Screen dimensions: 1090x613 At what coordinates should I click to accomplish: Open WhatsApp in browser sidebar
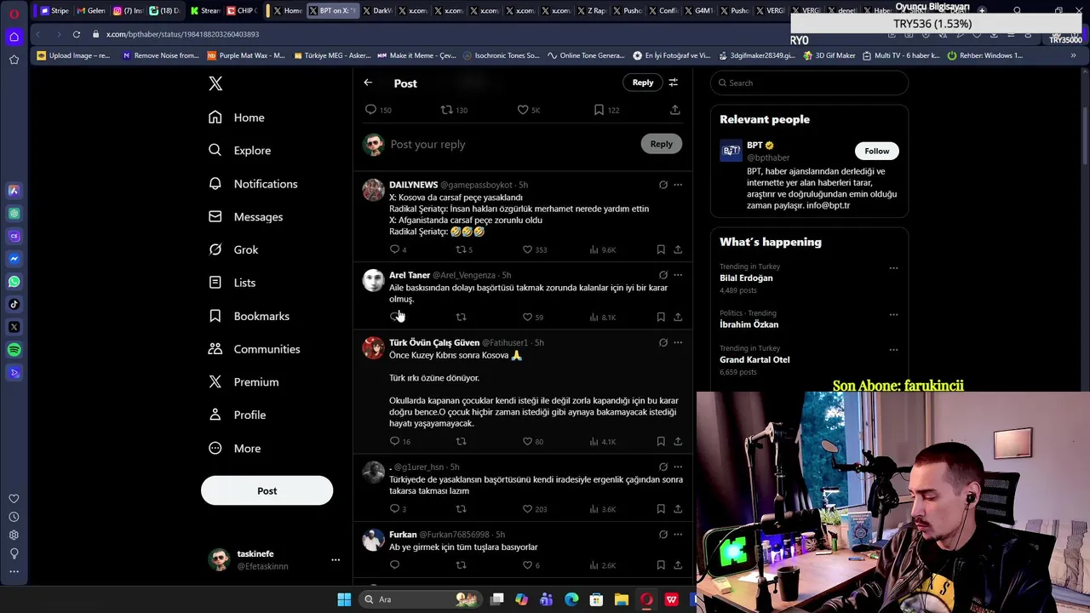click(x=14, y=282)
